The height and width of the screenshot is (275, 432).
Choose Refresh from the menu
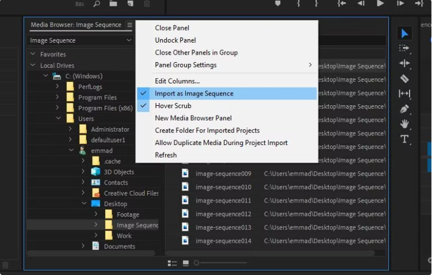pos(227,155)
